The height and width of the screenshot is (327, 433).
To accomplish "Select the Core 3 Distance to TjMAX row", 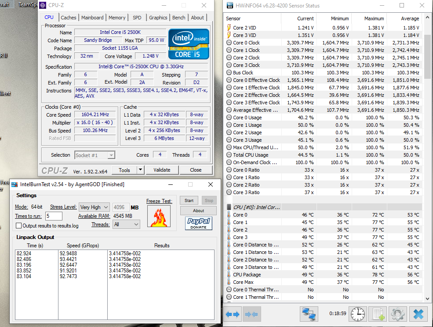I will tap(323, 267).
